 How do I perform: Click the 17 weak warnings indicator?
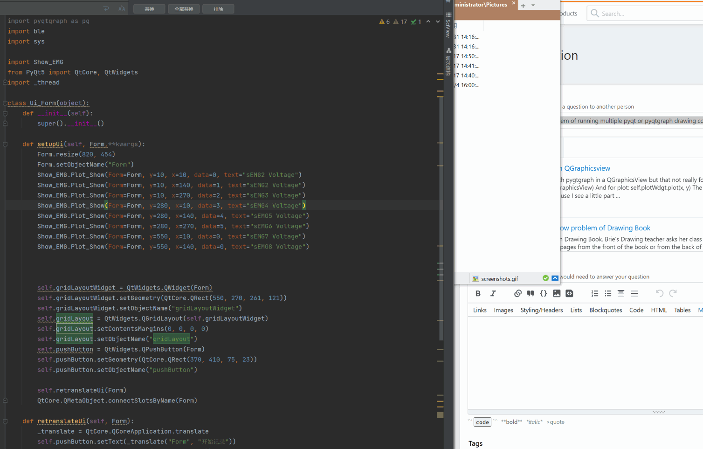click(x=400, y=21)
